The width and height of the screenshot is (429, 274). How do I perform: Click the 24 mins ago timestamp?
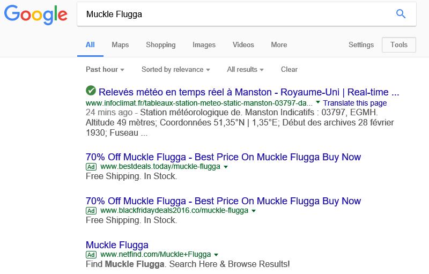[x=109, y=113]
